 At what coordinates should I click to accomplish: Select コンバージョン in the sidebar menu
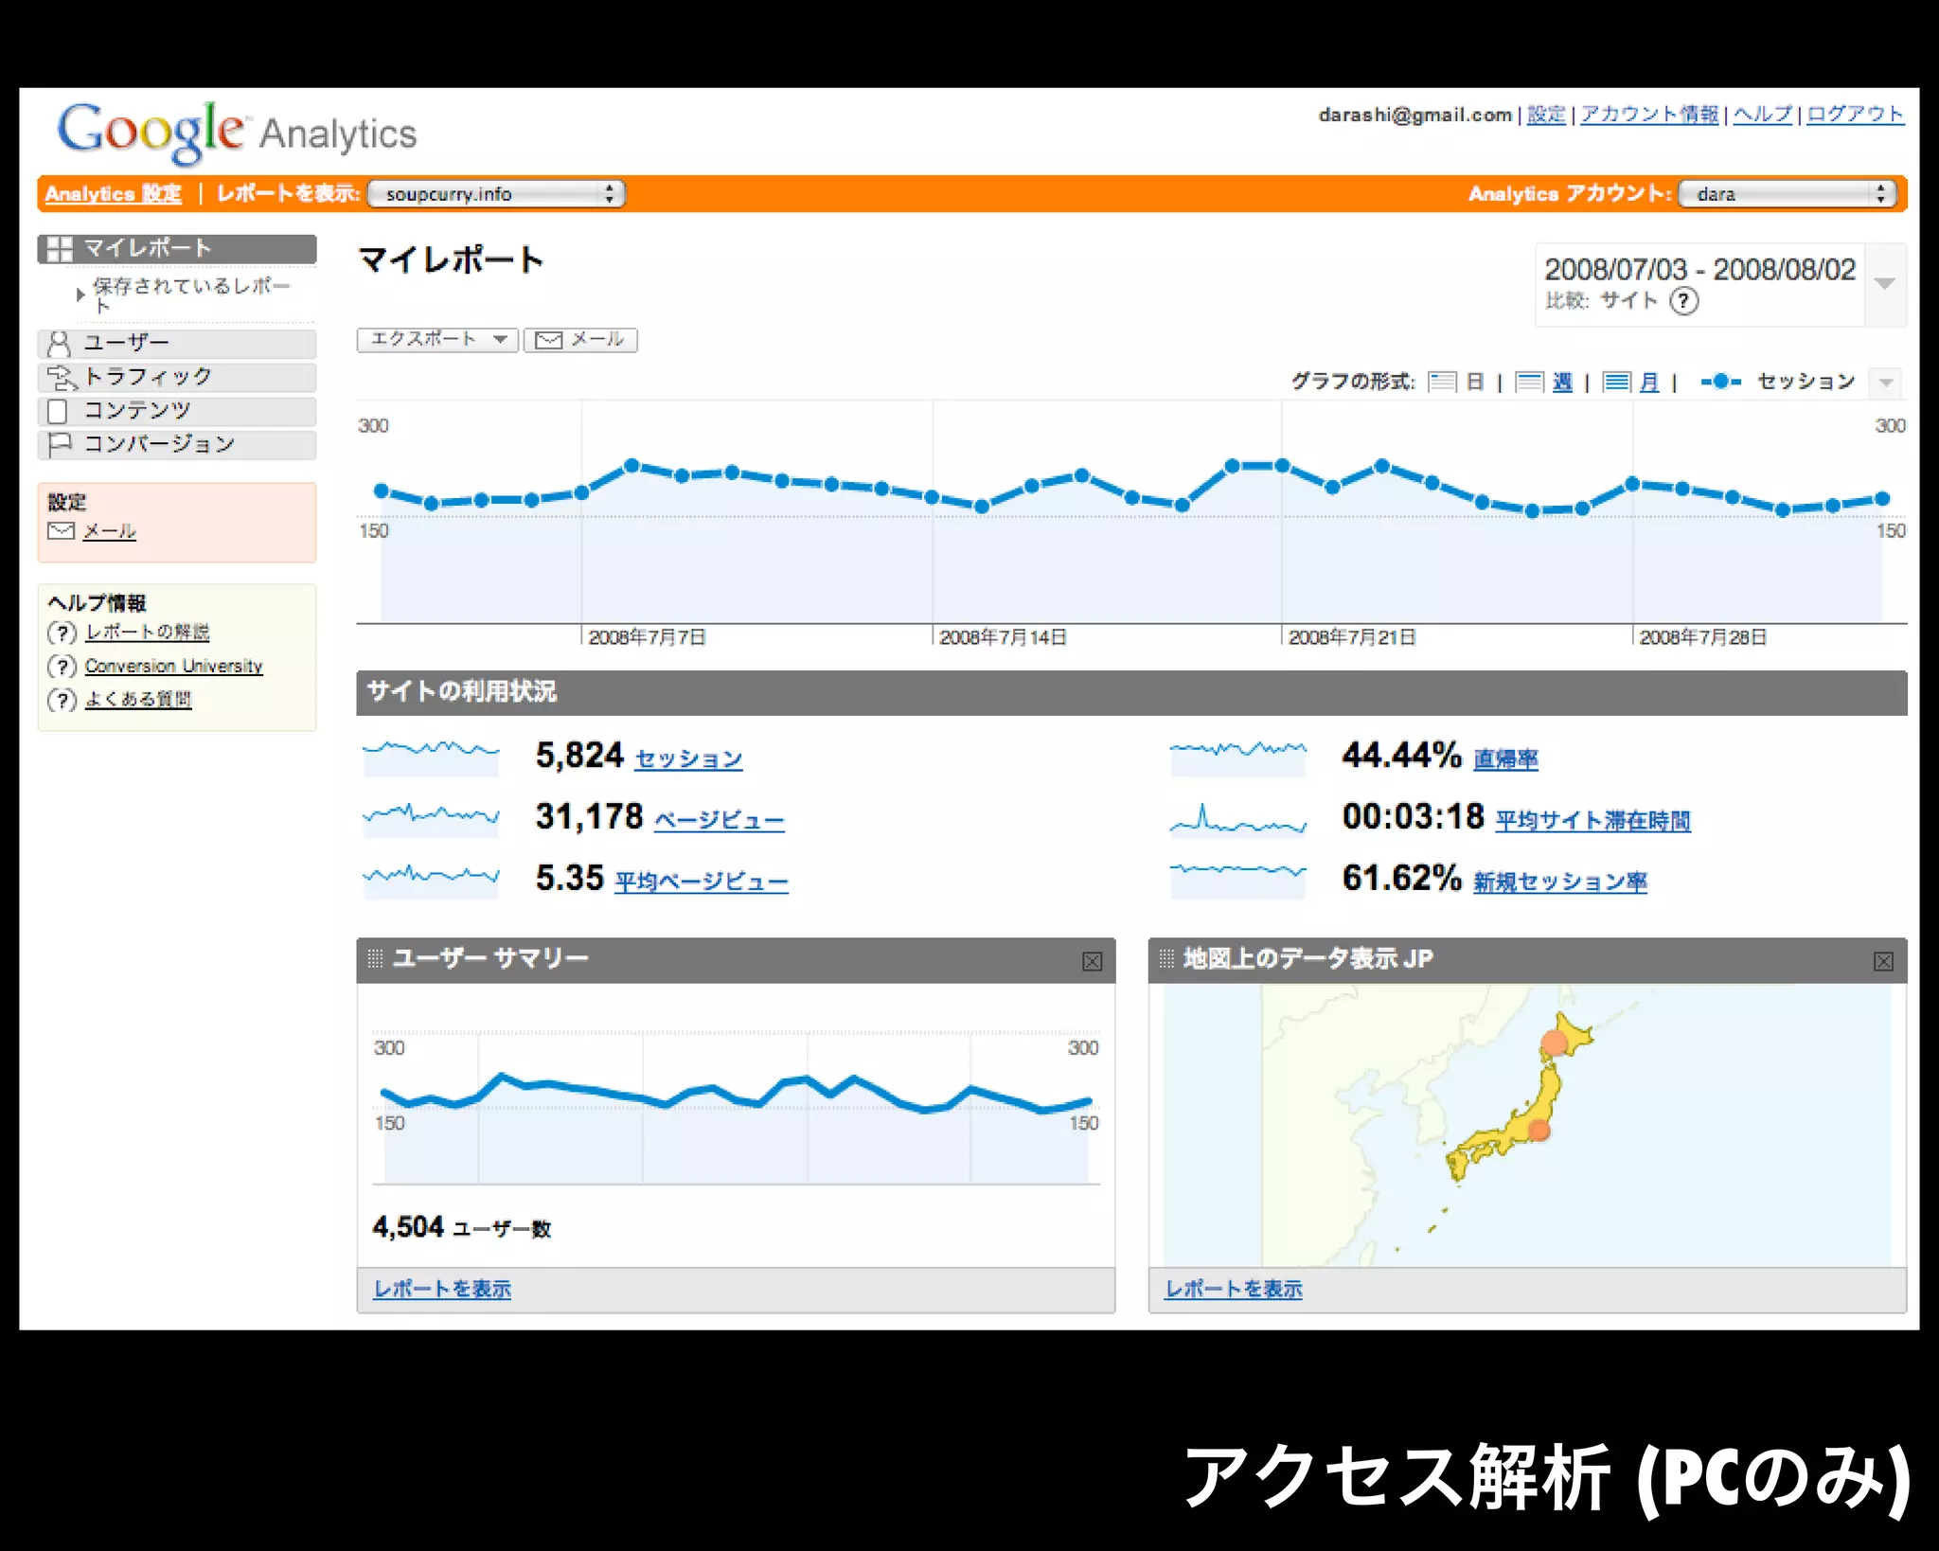point(177,444)
